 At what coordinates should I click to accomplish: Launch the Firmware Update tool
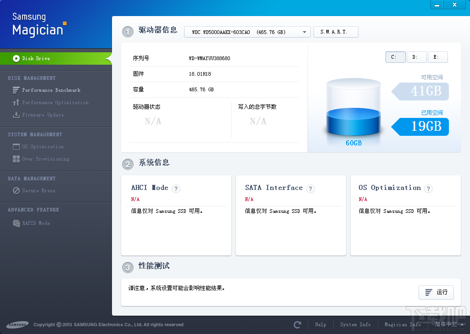42,115
